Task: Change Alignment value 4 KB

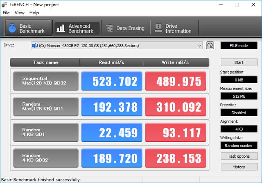Action: click(x=239, y=129)
